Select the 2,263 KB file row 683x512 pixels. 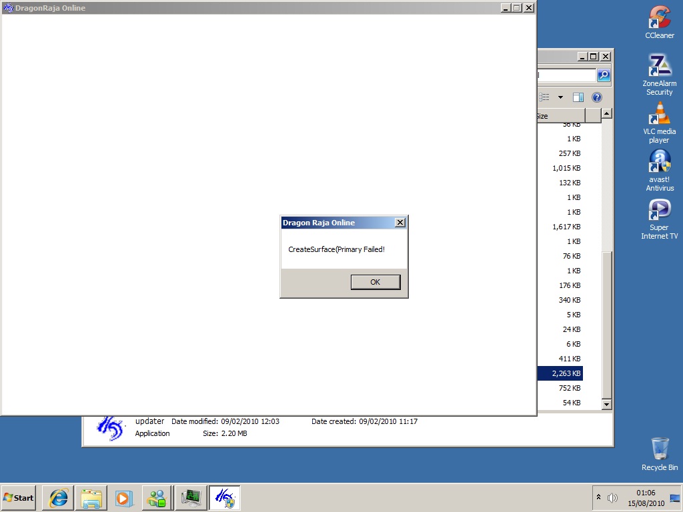pyautogui.click(x=560, y=373)
